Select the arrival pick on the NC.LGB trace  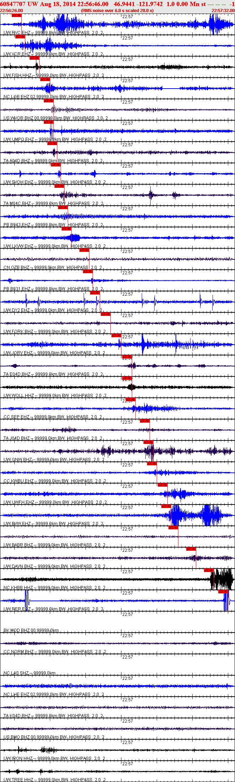click(45, 79)
